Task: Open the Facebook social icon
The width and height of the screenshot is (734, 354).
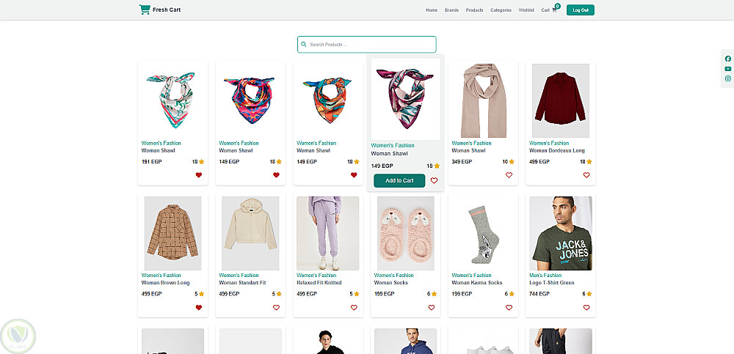Action: [728, 59]
